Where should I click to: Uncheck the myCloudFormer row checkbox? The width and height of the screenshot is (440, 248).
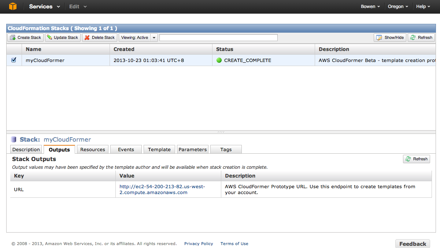pyautogui.click(x=14, y=60)
